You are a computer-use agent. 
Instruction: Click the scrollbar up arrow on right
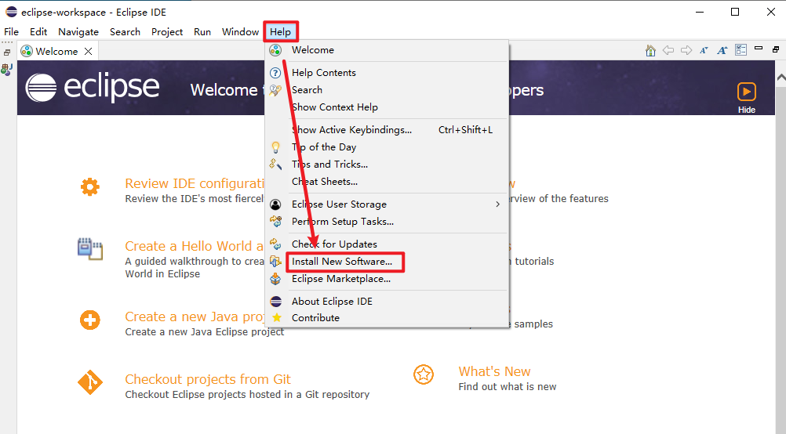point(781,78)
